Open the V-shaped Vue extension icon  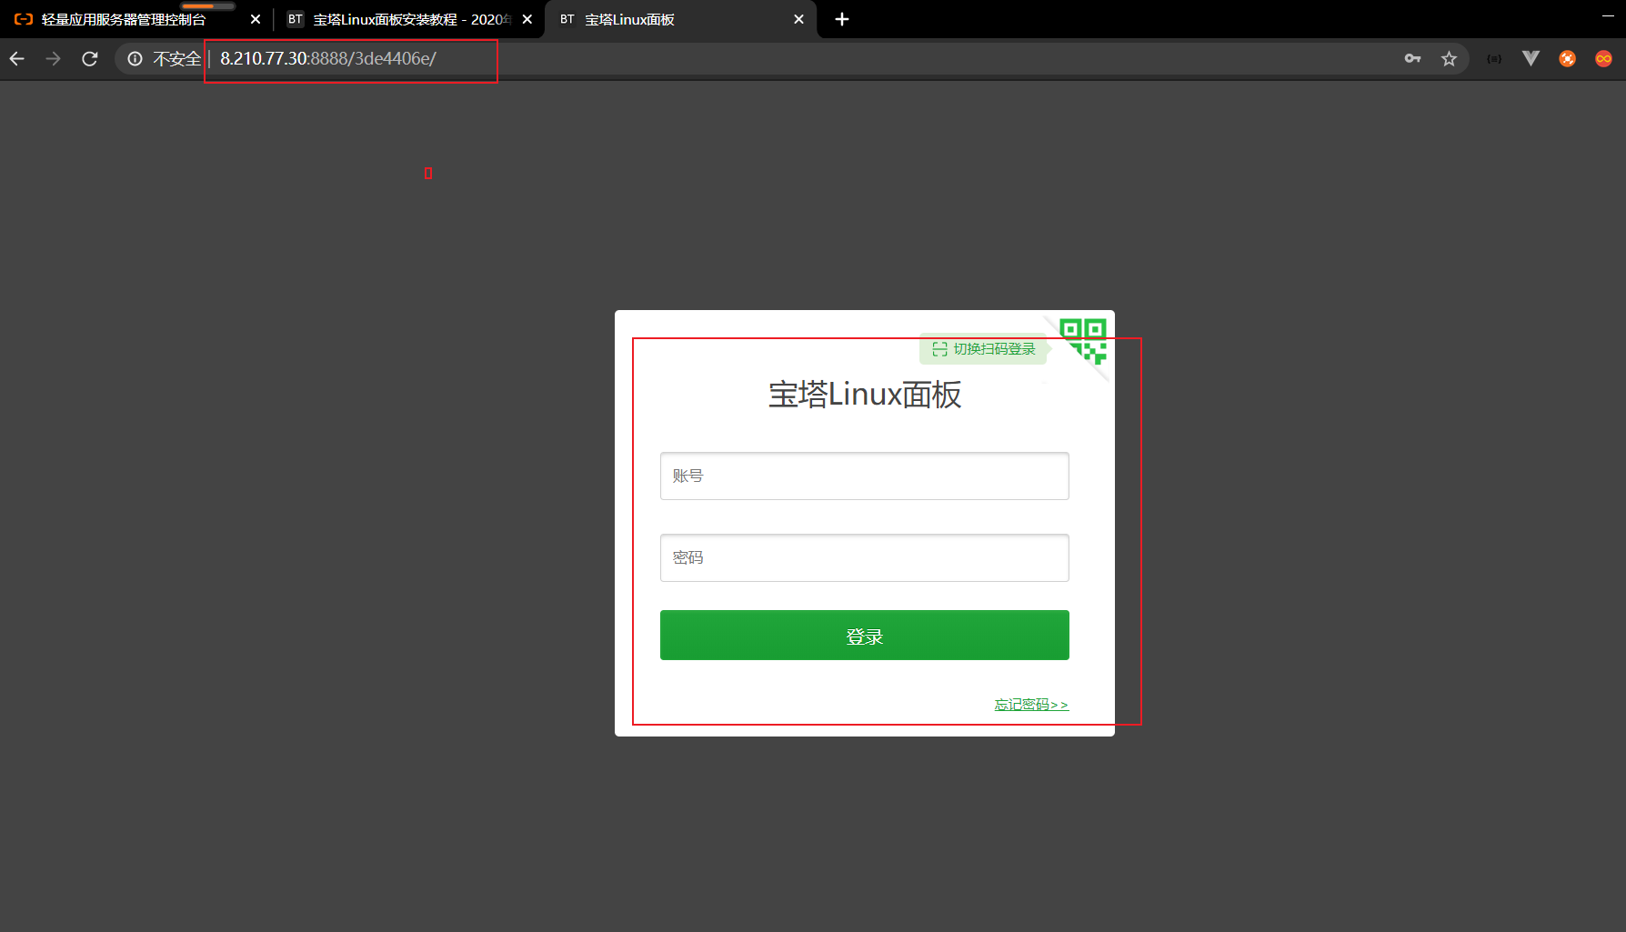click(1531, 59)
